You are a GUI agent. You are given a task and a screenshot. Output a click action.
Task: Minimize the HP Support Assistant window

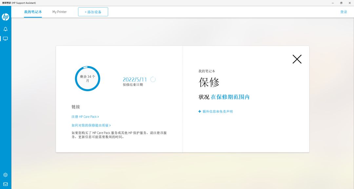coord(333,3)
